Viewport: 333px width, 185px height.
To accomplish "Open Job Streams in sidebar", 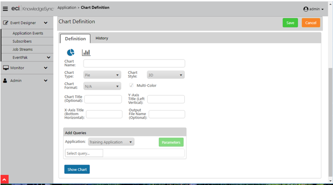I will [x=22, y=49].
